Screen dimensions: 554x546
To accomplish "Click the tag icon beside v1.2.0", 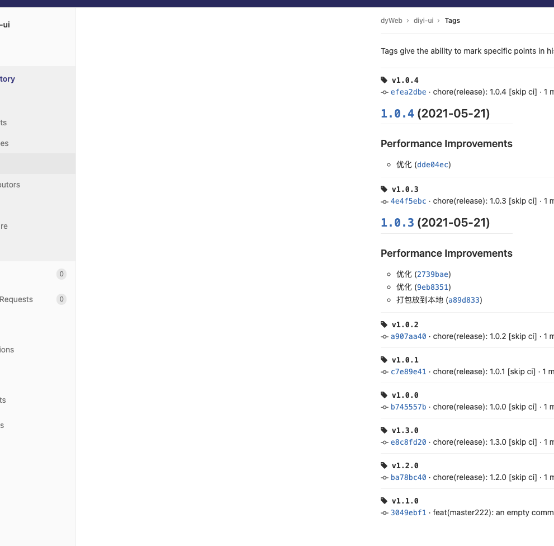I will click(384, 465).
